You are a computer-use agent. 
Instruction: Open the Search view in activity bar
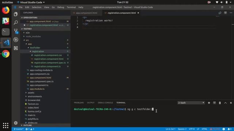click(x=16, y=23)
